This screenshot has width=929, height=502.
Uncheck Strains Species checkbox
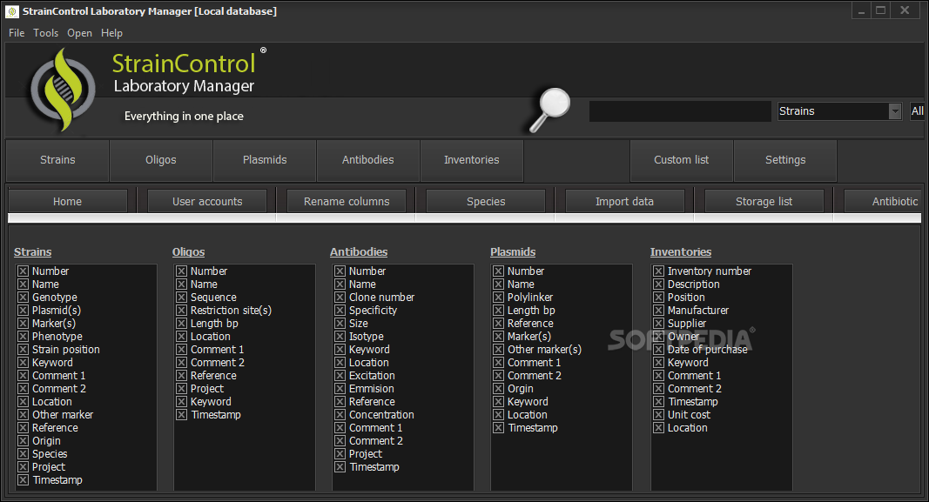pyautogui.click(x=24, y=453)
